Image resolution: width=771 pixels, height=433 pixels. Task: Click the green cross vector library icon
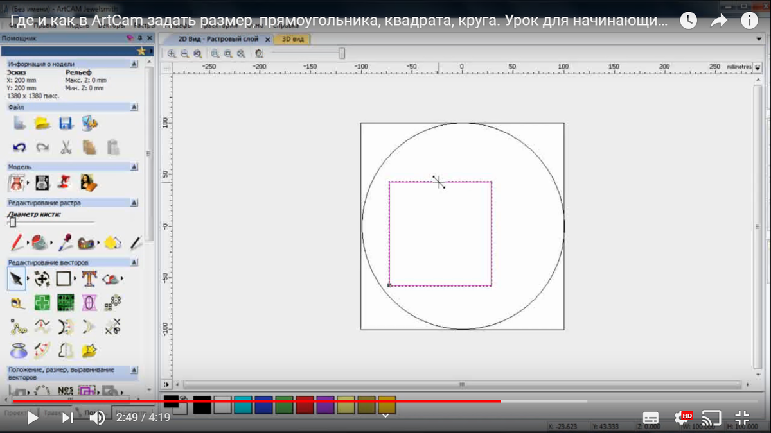[42, 303]
